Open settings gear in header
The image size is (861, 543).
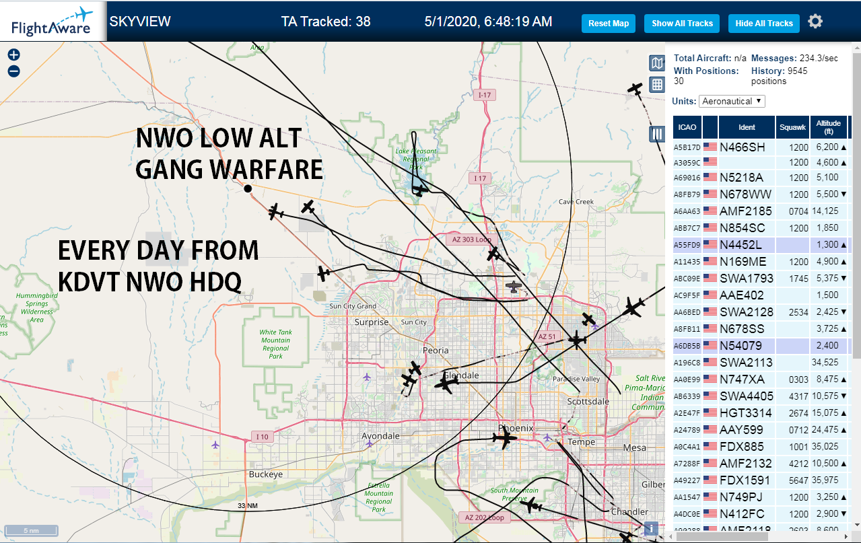pyautogui.click(x=815, y=22)
